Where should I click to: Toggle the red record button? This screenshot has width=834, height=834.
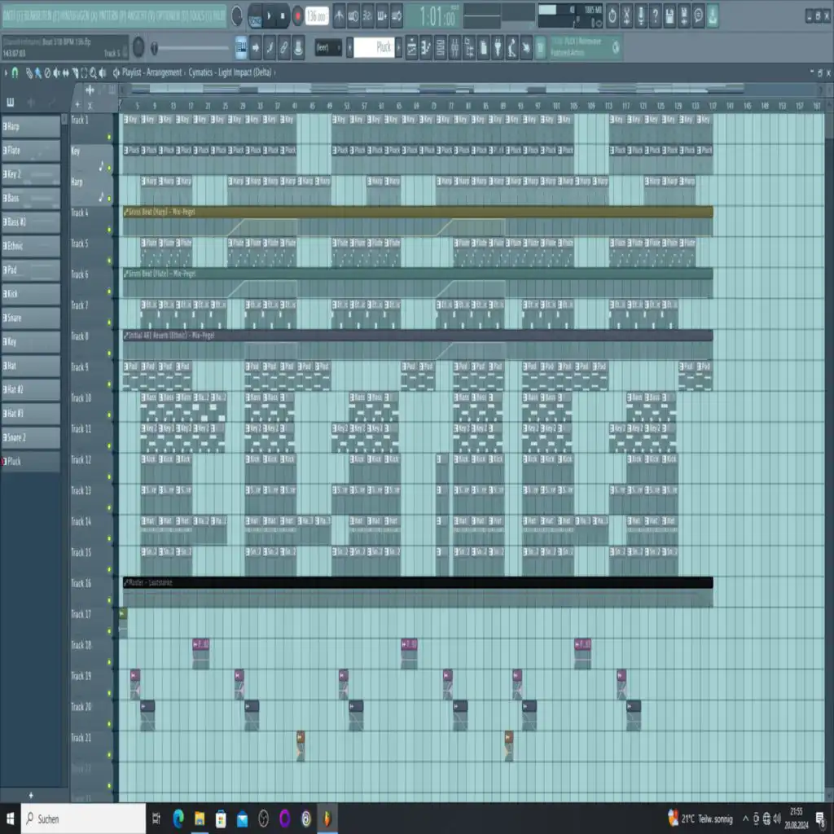(298, 16)
